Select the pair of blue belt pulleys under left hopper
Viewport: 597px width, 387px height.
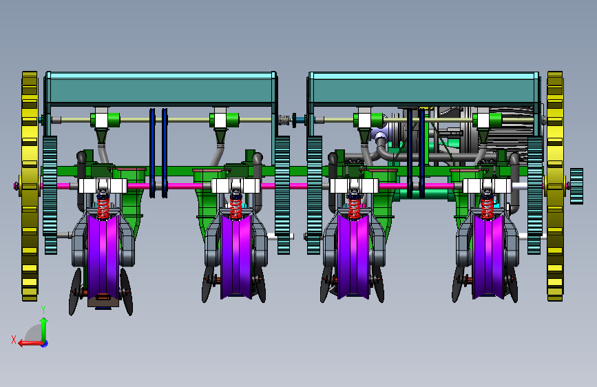point(158,153)
